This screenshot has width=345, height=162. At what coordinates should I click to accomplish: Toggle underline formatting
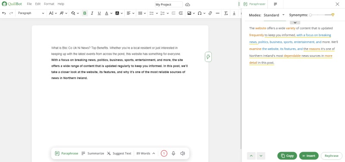99,13
